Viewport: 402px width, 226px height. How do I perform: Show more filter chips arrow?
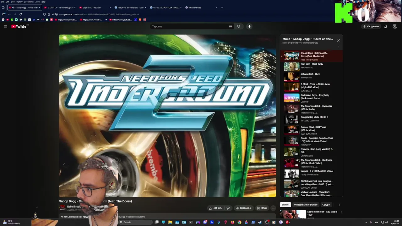[x=339, y=205]
